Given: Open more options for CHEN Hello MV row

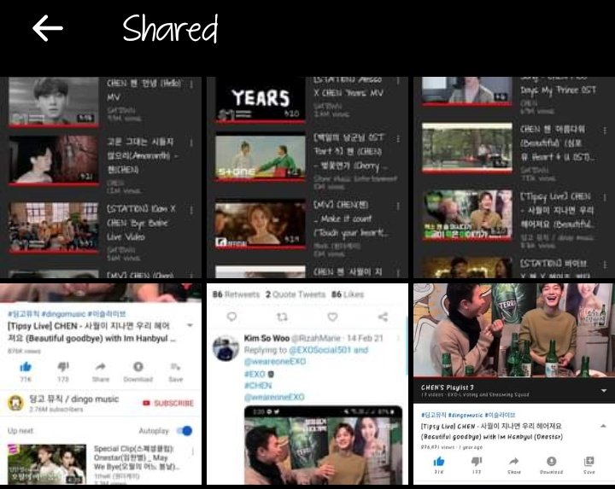Looking at the screenshot, I should point(191,84).
